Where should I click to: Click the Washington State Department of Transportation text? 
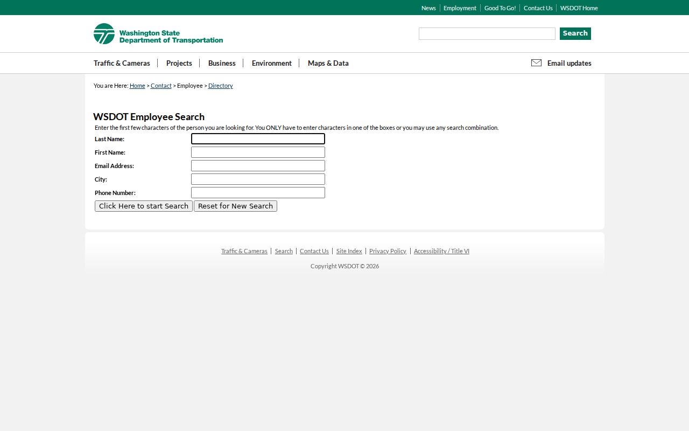171,37
